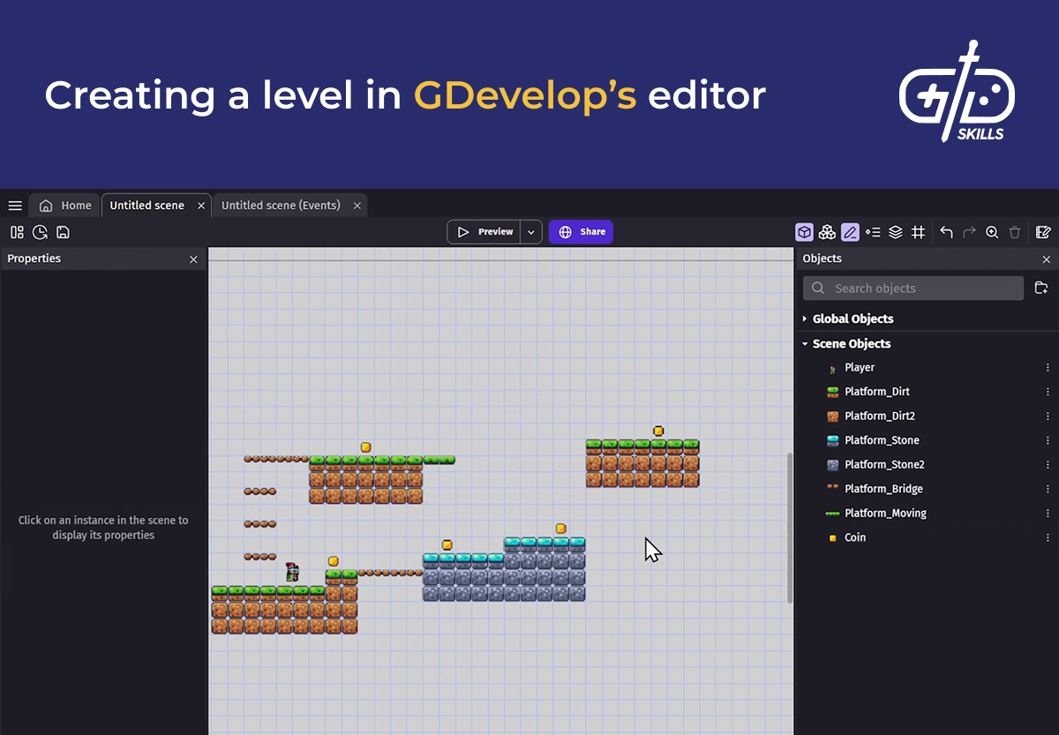Click the Share button
This screenshot has height=735, width=1059.
tap(581, 231)
